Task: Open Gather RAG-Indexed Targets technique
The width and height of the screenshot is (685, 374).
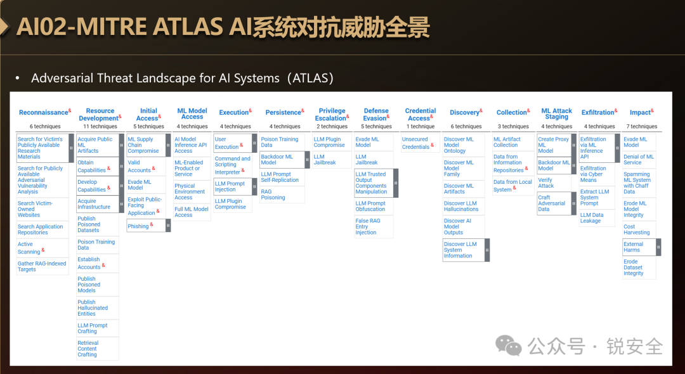Action: 42,266
